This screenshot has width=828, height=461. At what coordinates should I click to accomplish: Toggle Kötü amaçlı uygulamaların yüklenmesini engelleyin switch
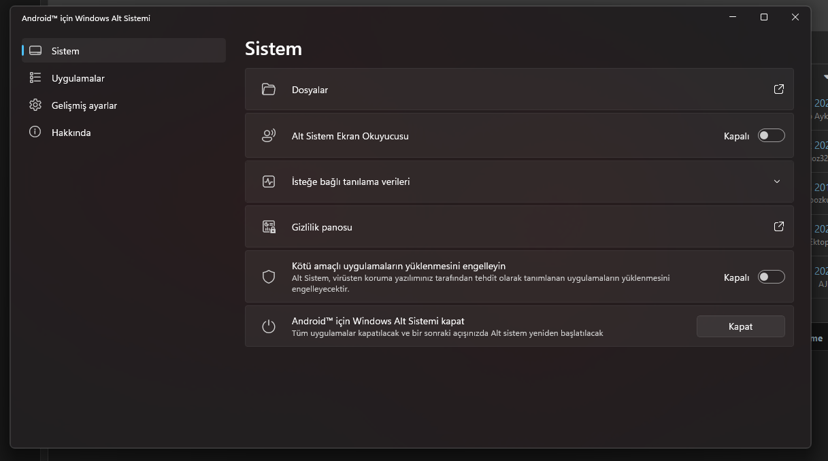771,277
